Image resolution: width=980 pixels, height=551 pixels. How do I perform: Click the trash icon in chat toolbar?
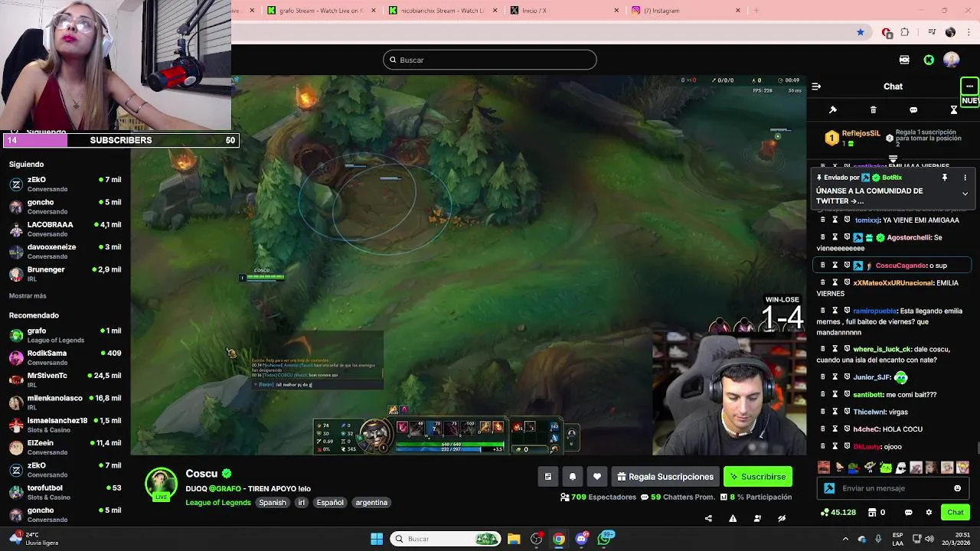873,109
